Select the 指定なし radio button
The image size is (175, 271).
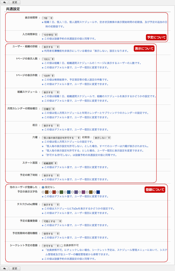point(43,187)
